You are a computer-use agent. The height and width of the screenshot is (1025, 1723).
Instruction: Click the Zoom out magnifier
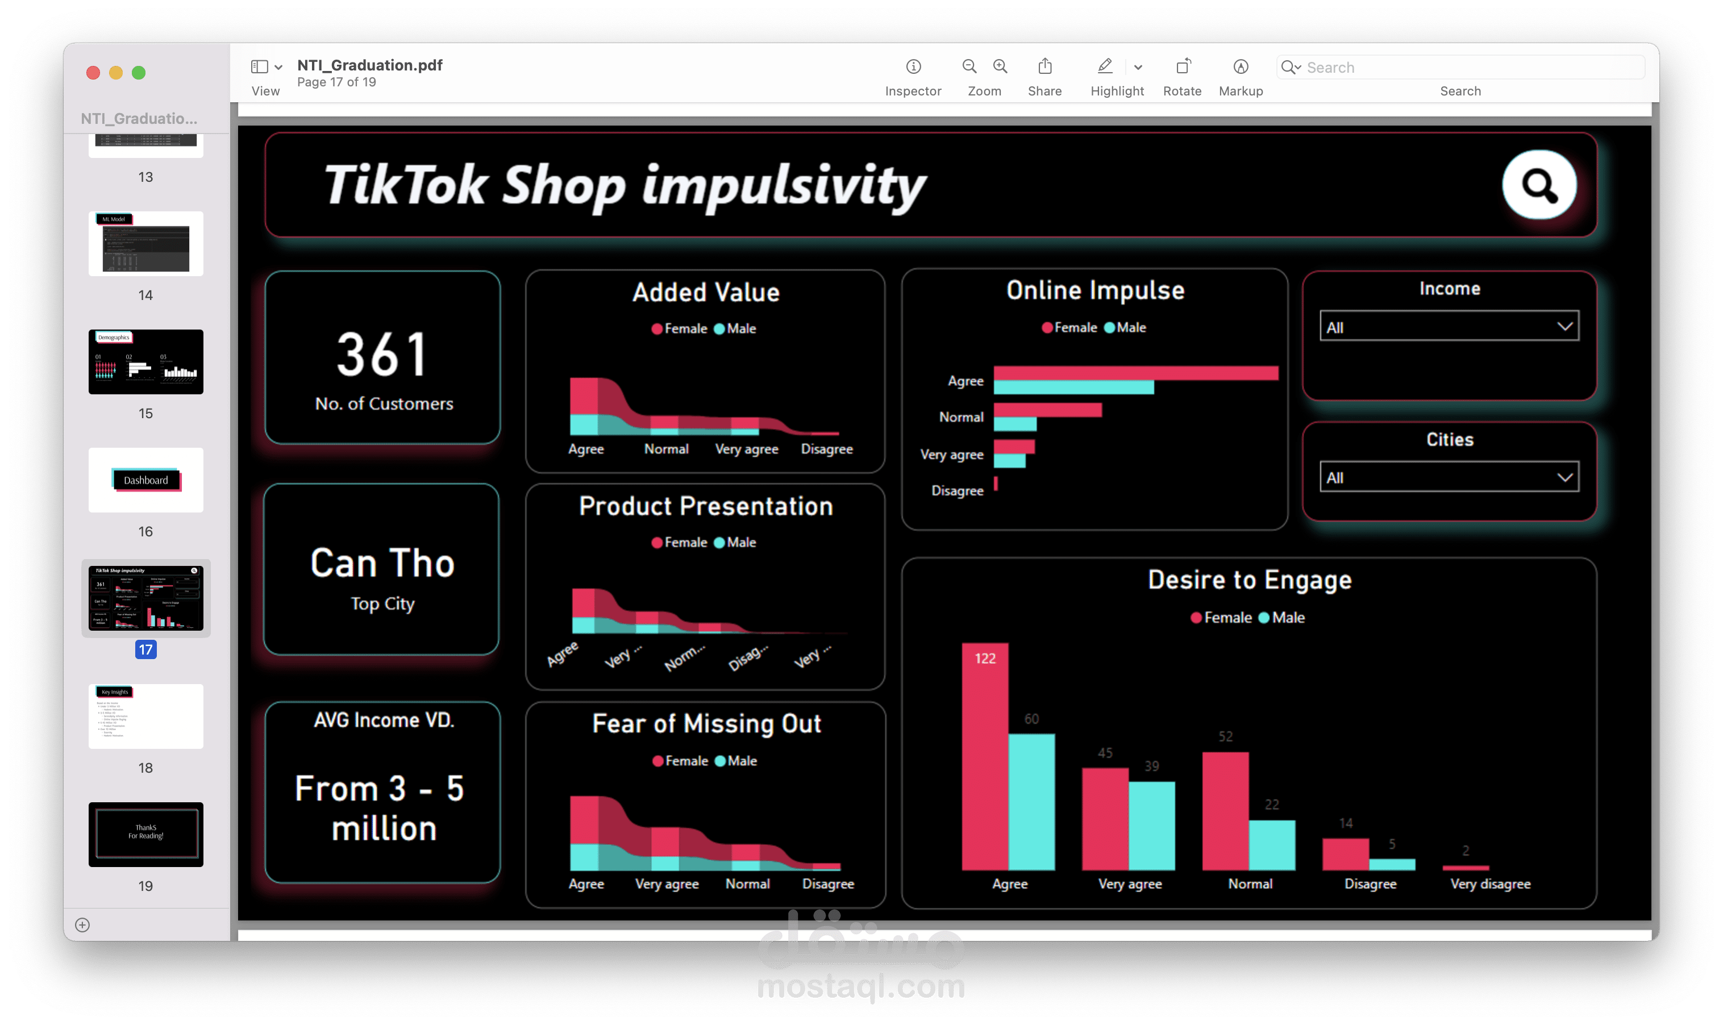[969, 66]
